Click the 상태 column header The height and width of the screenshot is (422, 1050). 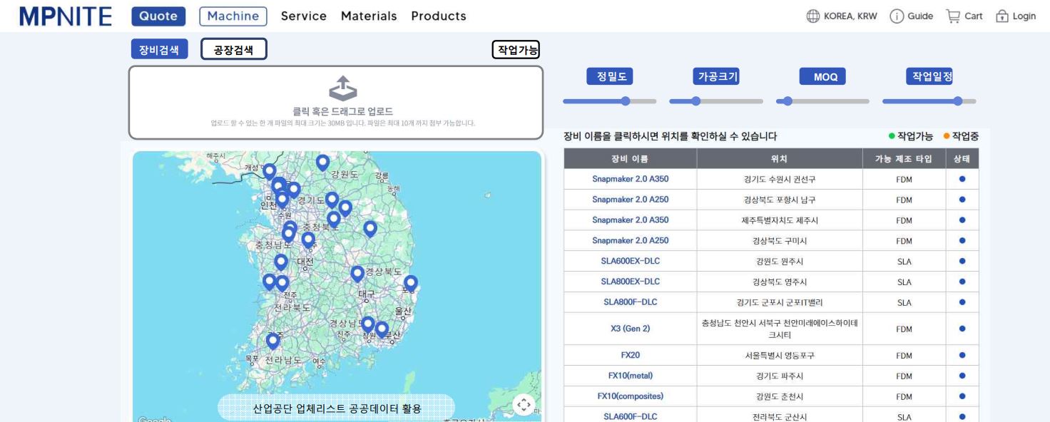point(962,158)
